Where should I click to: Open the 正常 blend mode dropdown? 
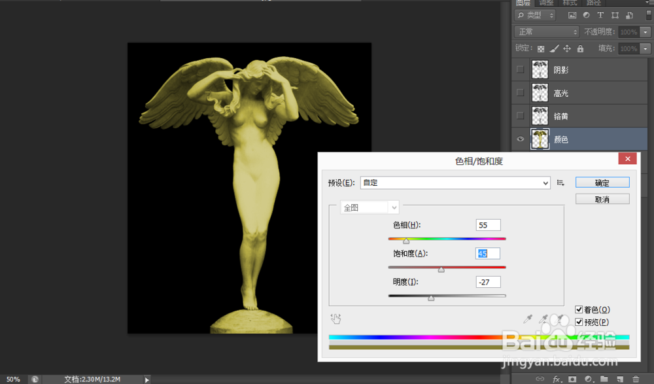tap(547, 31)
